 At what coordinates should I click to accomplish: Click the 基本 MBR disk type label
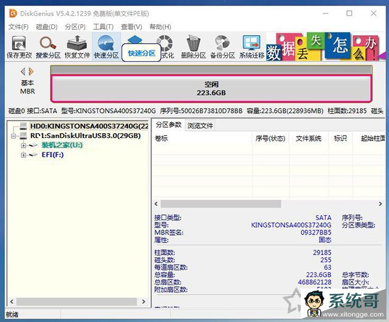coord(27,87)
